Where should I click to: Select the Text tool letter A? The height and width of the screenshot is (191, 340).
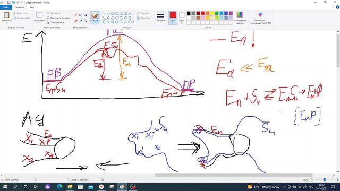(x=86, y=15)
